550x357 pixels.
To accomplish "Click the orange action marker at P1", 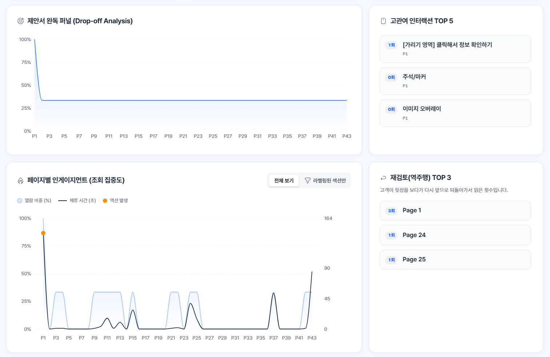I will [x=43, y=233].
